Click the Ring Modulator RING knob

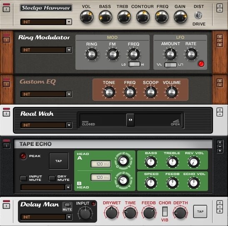tap(92, 54)
